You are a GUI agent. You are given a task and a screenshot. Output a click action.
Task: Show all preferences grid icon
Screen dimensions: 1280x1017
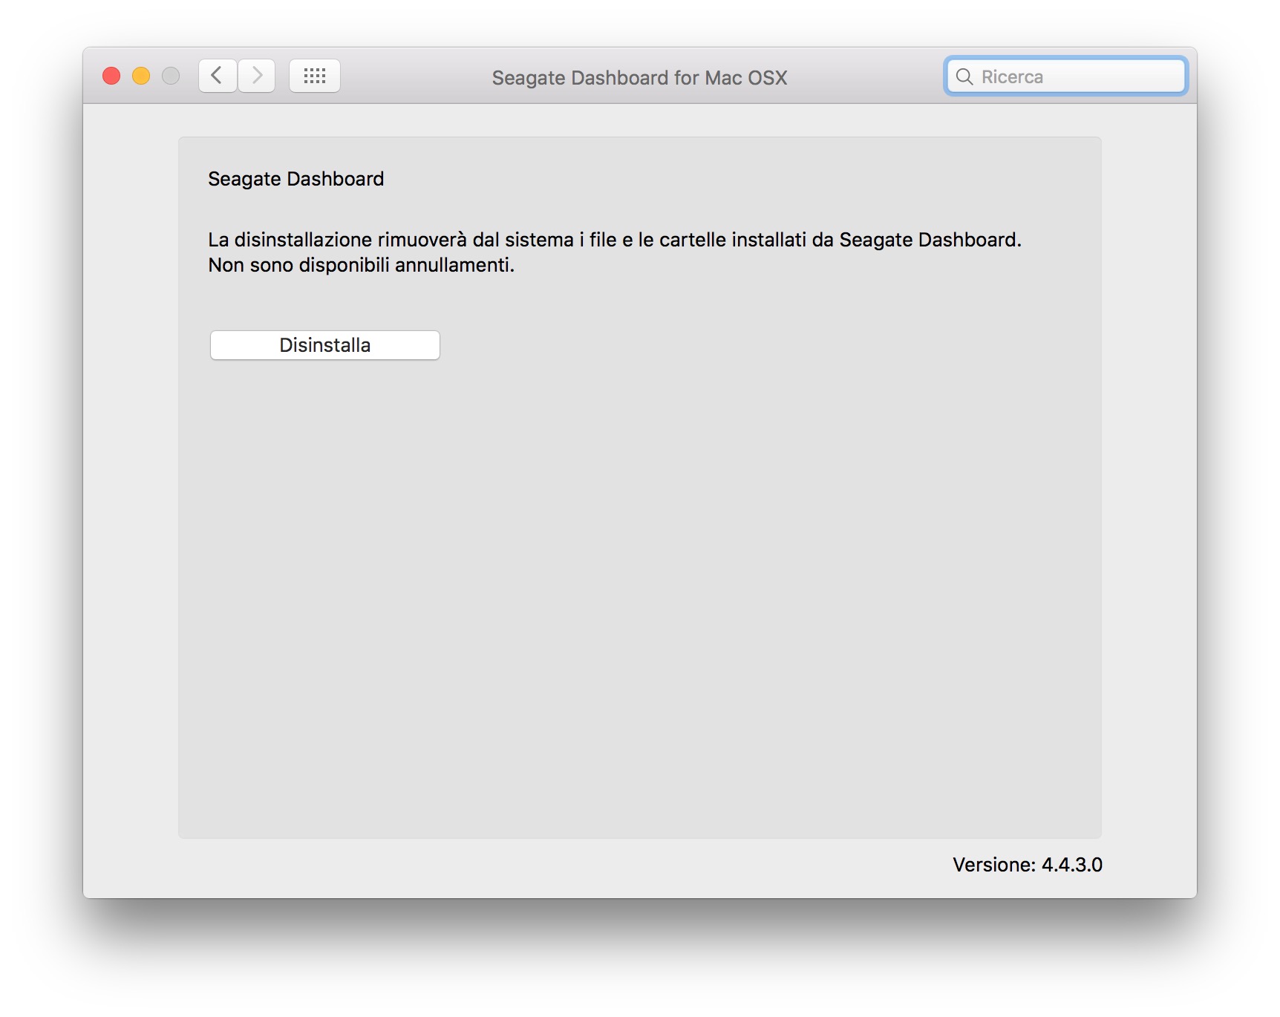click(315, 76)
